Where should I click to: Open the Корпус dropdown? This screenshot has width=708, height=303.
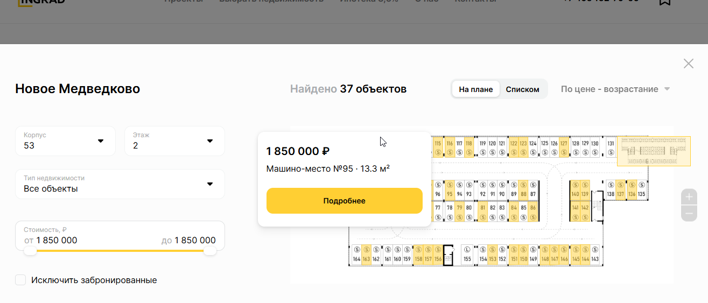(x=65, y=141)
